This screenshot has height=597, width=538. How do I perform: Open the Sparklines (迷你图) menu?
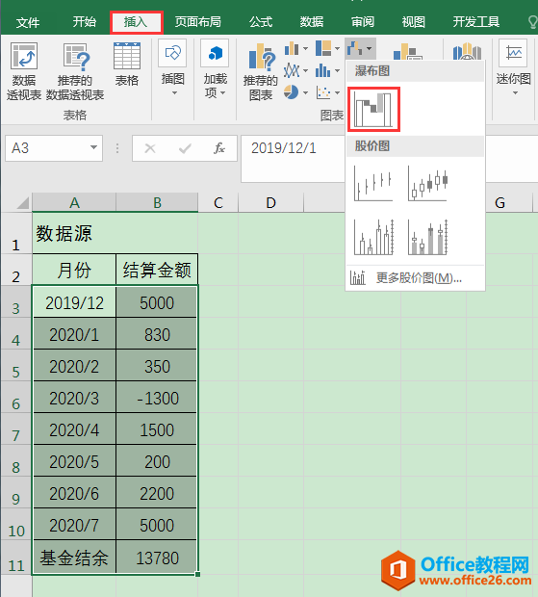tap(514, 68)
